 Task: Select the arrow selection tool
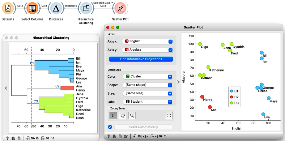click(113, 116)
